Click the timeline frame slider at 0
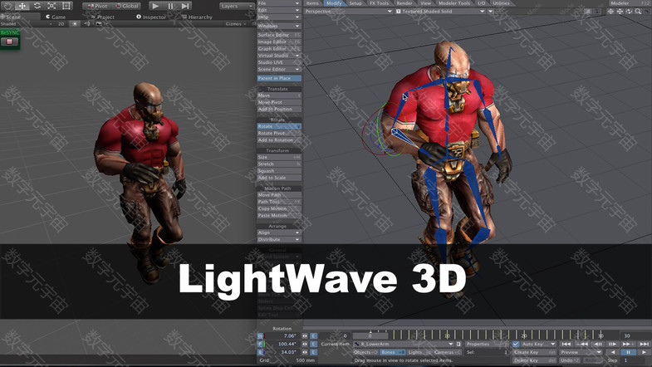Viewport: 652px width, 367px height. [x=370, y=335]
